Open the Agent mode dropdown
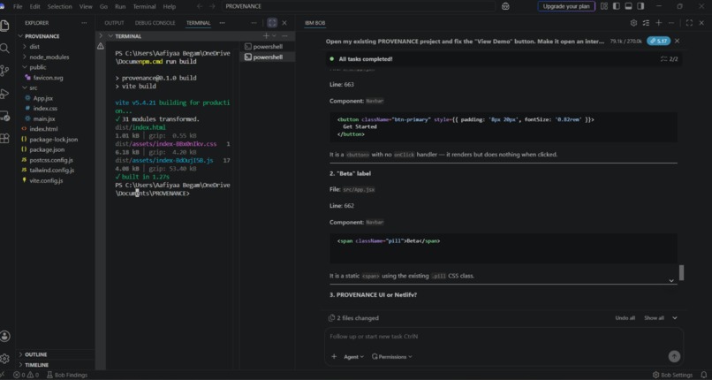 pyautogui.click(x=353, y=357)
